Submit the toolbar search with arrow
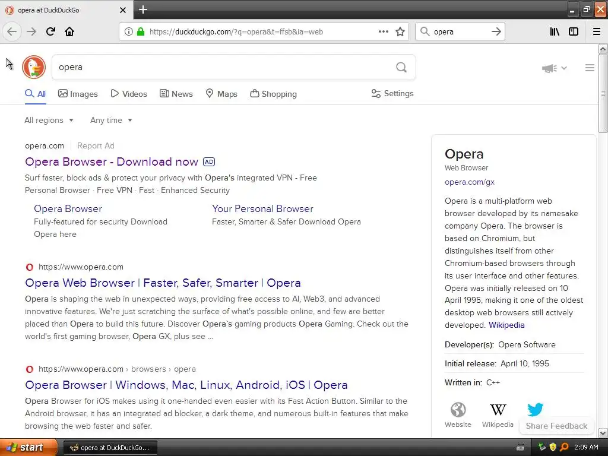608x456 pixels. [x=496, y=31]
